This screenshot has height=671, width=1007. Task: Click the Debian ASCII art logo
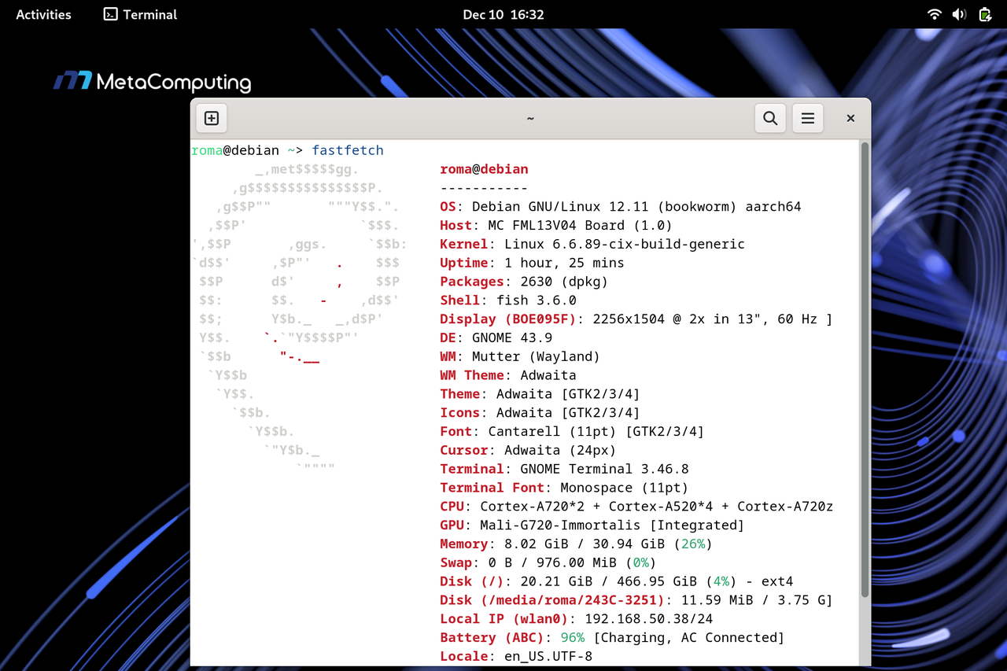click(299, 319)
